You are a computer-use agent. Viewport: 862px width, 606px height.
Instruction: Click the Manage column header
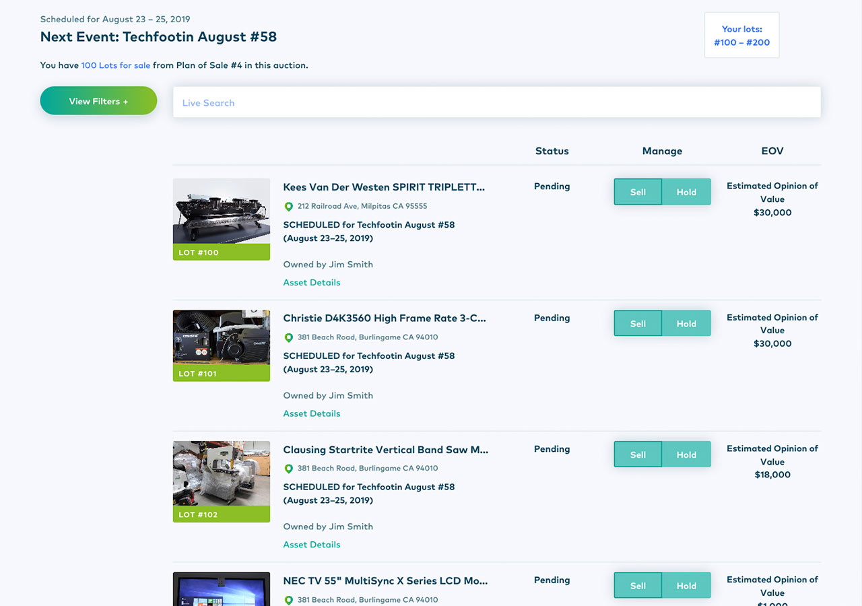[x=662, y=151]
